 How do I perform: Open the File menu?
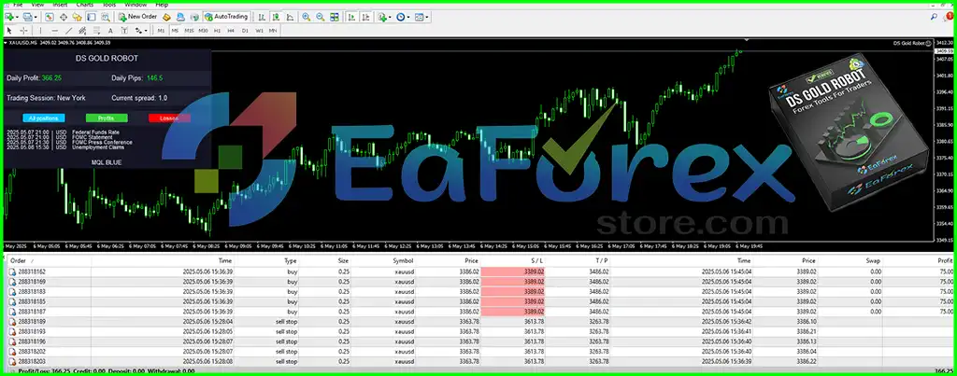(x=18, y=5)
